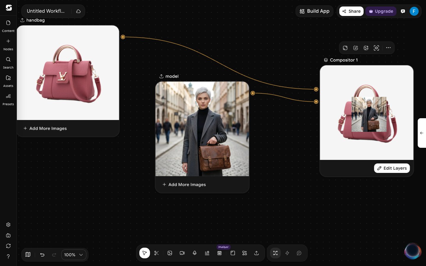
Task: Open the Assets panel in sidebar
Action: 8,81
